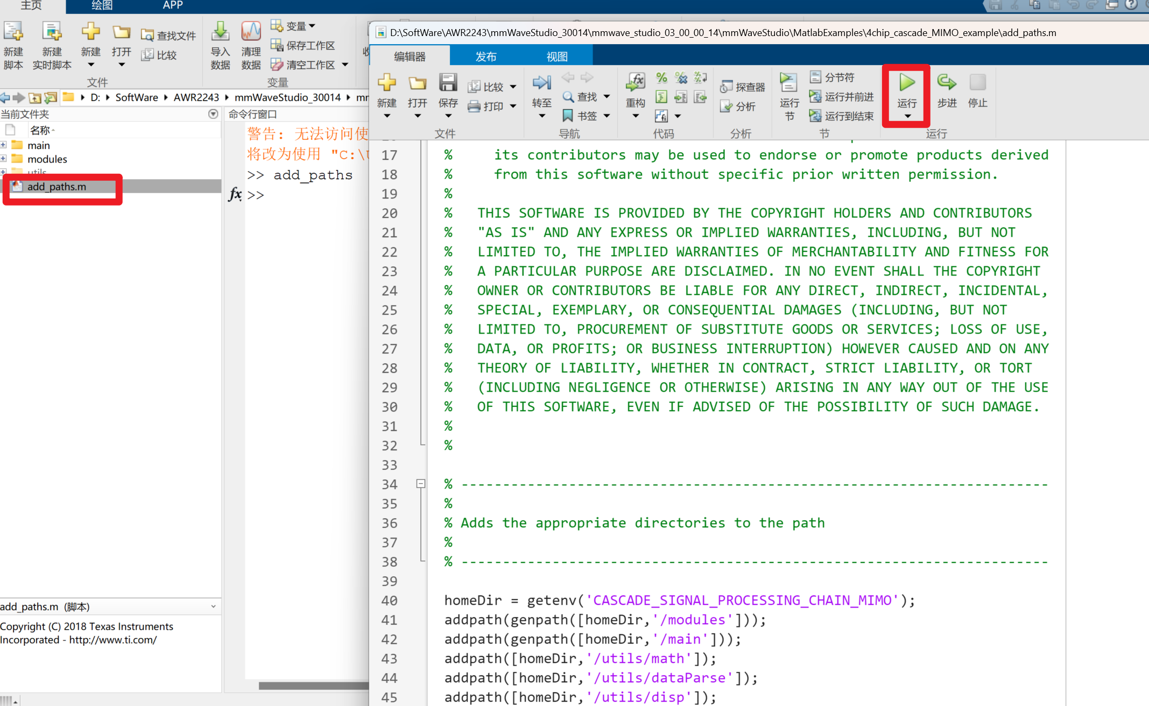This screenshot has width=1149, height=706.
Task: Click AWR2243 in the address path
Action: click(196, 97)
